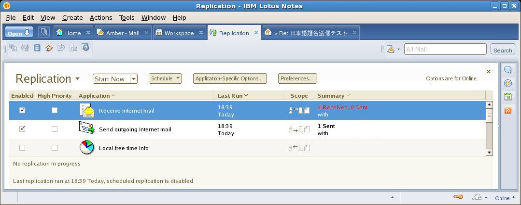Click the Enabled column header
The image size is (521, 205).
22,95
